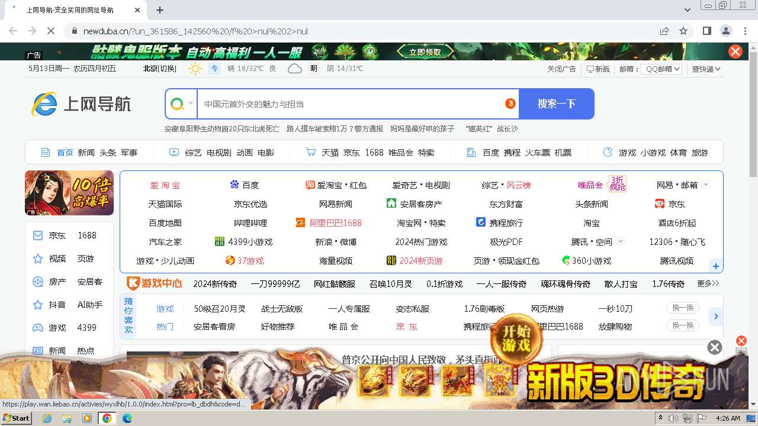
Task: Refresh the 热门 row with 换一换
Action: (x=683, y=325)
